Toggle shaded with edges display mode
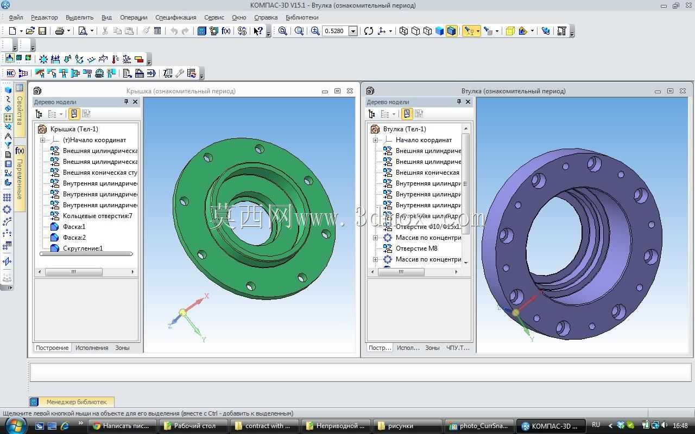 pyautogui.click(x=451, y=31)
